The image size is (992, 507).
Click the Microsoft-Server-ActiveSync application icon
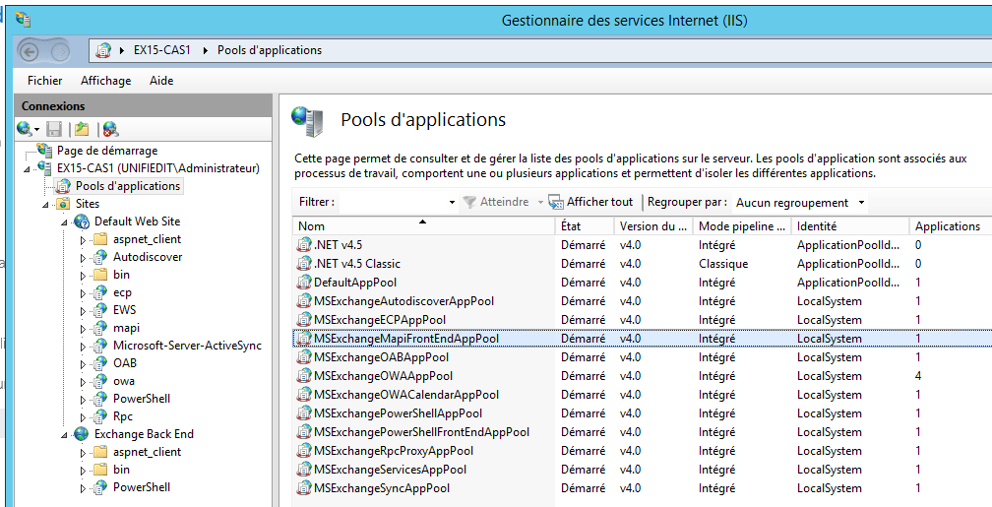[x=99, y=346]
